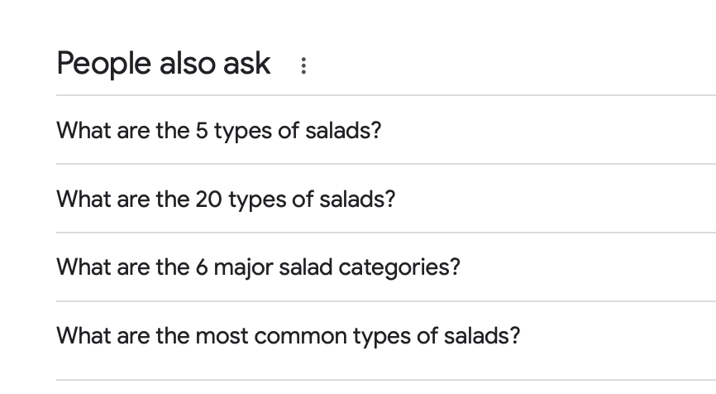Expand "What are the 5 types of salads?"
The image size is (716, 394).
pos(386,130)
